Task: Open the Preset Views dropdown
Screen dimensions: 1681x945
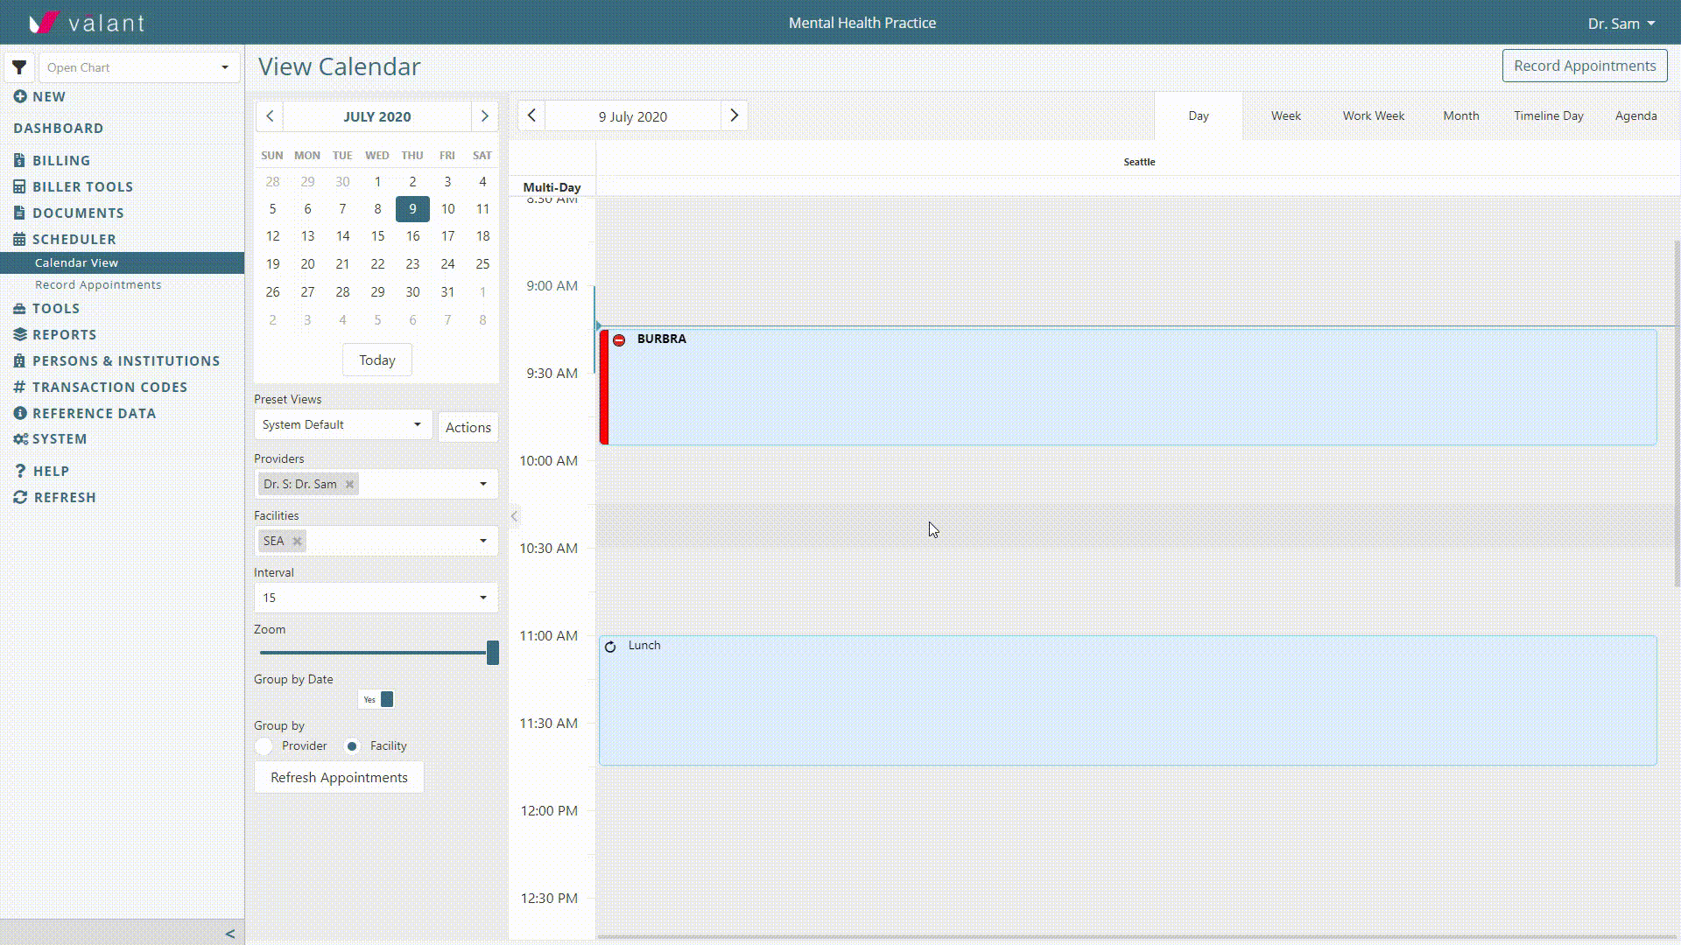Action: pos(342,425)
